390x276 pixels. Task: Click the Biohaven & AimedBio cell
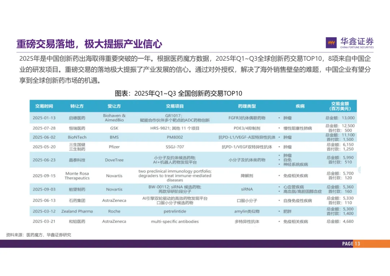point(114,118)
